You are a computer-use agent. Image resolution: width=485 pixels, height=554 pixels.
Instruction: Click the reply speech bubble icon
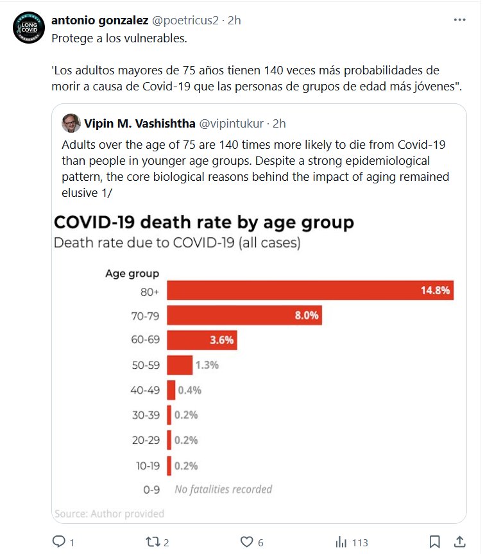pos(59,542)
